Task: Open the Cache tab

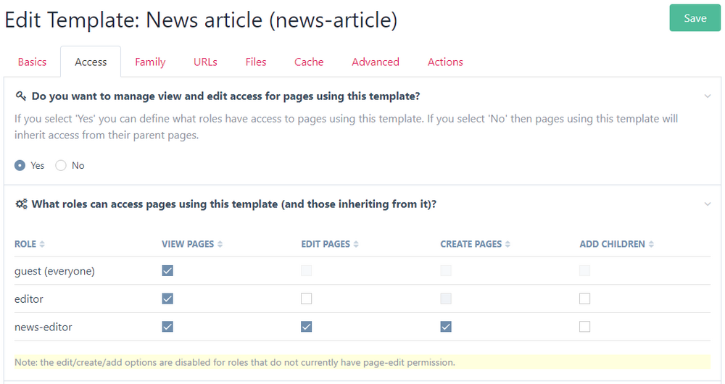Action: [x=309, y=62]
